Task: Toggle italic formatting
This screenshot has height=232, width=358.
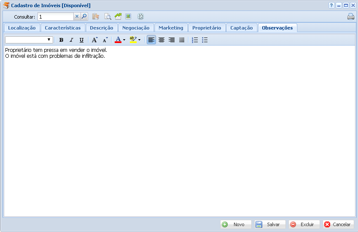Action: pyautogui.click(x=71, y=40)
